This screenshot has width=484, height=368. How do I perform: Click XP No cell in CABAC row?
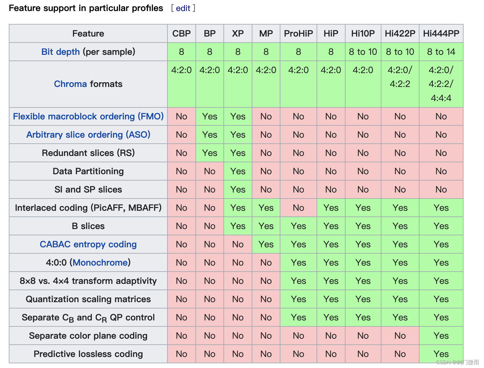238,244
